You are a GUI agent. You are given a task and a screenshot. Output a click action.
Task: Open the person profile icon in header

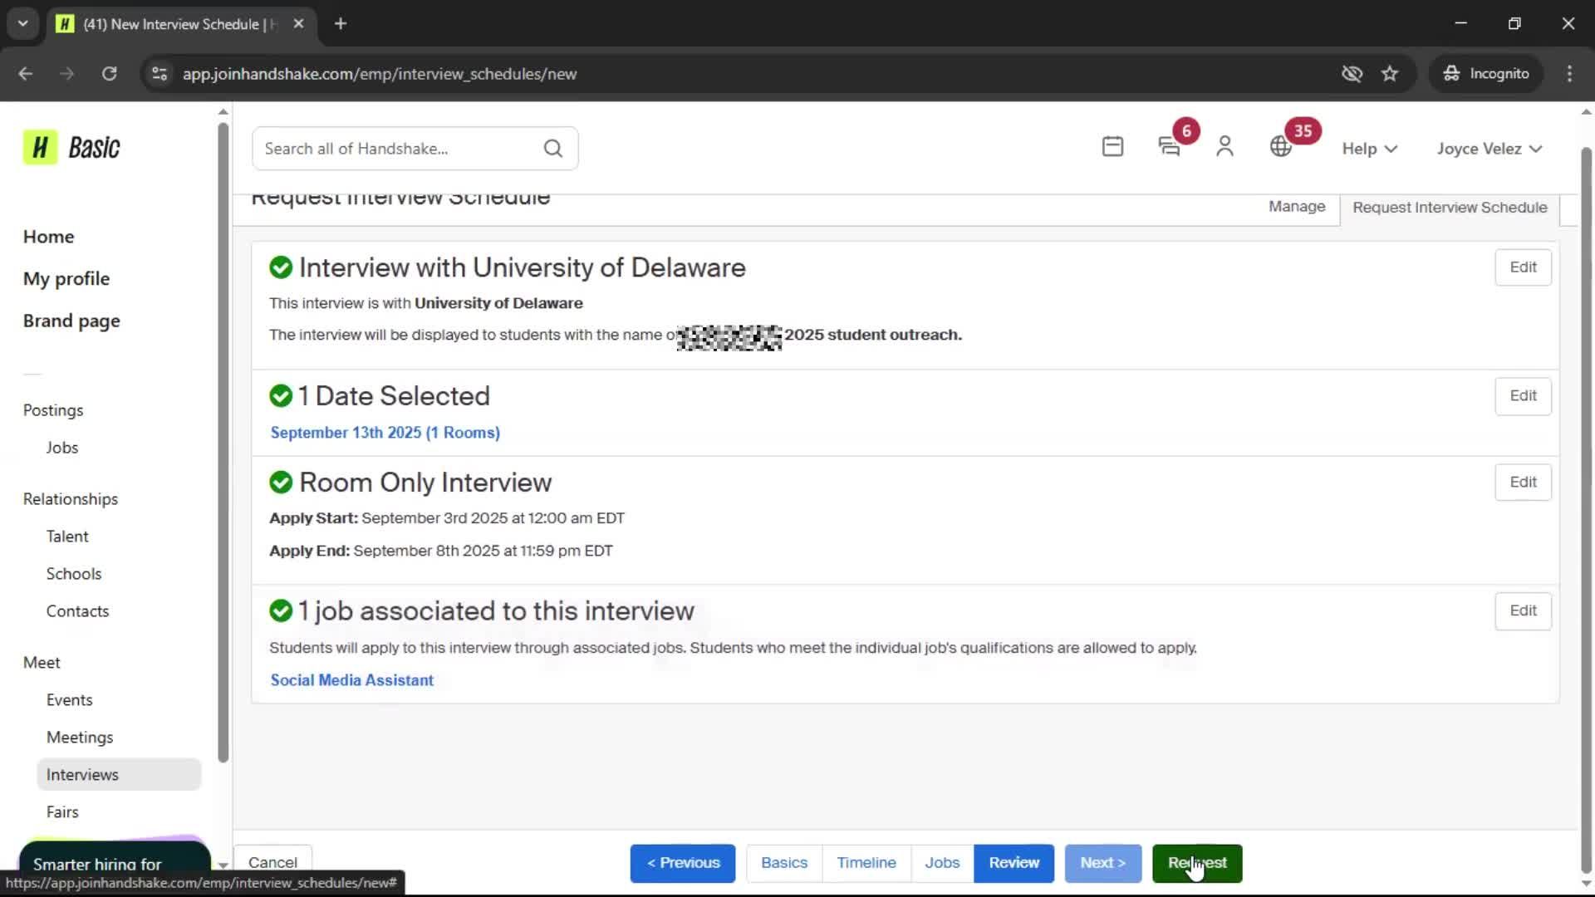[x=1224, y=147]
